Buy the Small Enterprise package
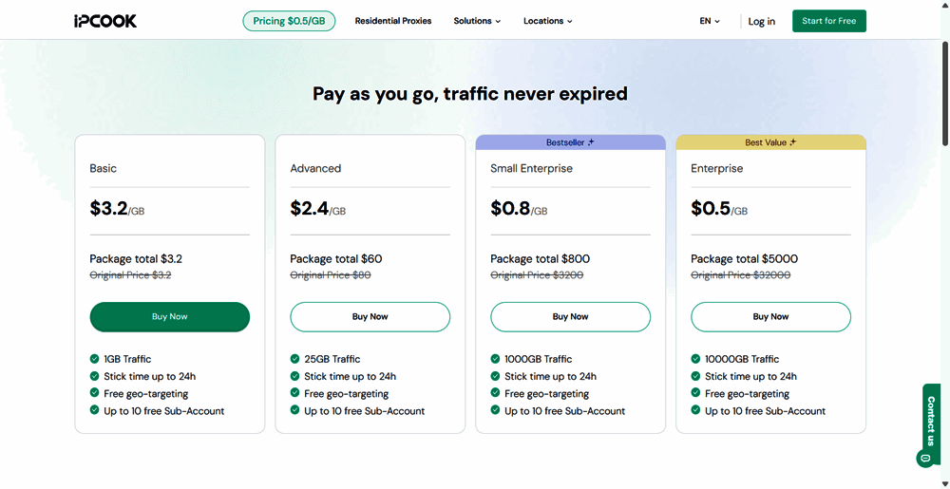Viewport: 950px width, 489px height. click(x=570, y=317)
